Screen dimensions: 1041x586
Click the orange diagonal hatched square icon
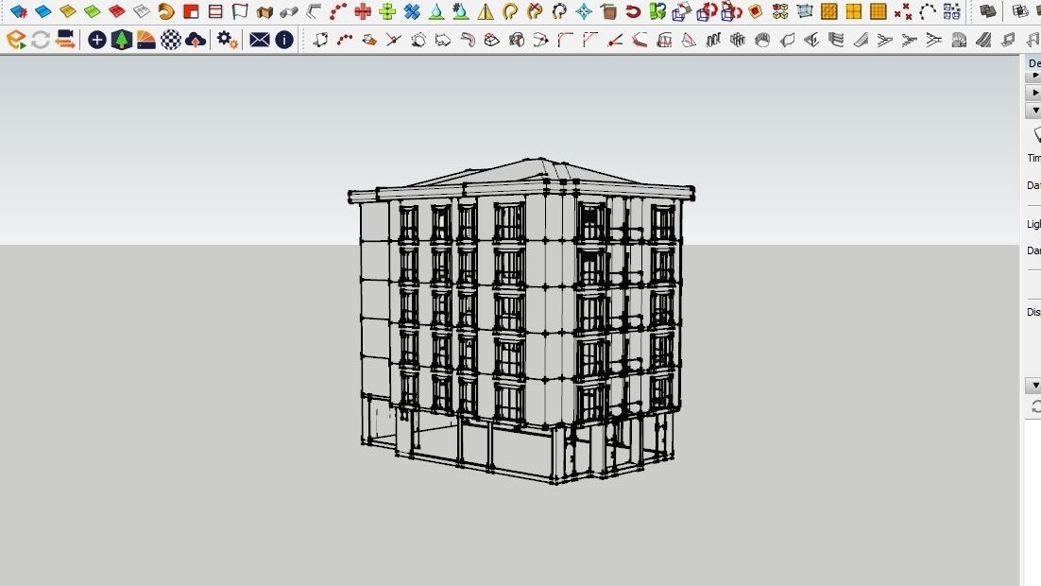tap(829, 11)
